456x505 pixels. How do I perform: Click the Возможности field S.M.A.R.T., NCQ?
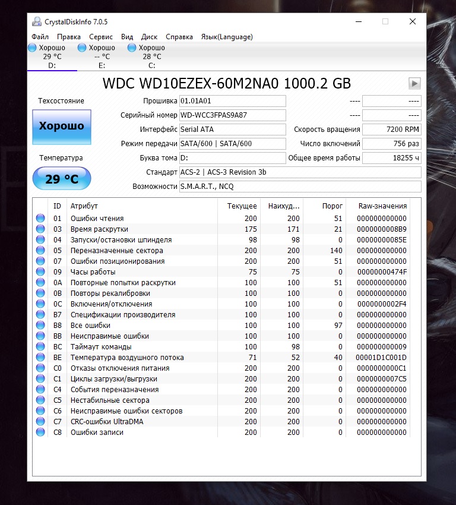click(300, 187)
